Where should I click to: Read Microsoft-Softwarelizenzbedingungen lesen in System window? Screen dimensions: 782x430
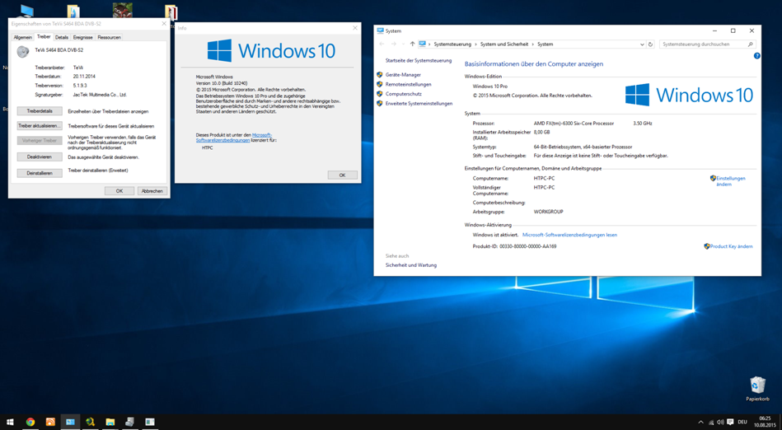tap(569, 235)
